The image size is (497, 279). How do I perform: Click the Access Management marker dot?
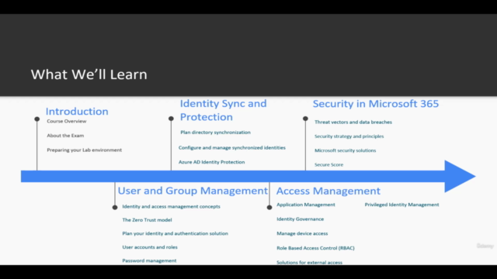(x=269, y=208)
